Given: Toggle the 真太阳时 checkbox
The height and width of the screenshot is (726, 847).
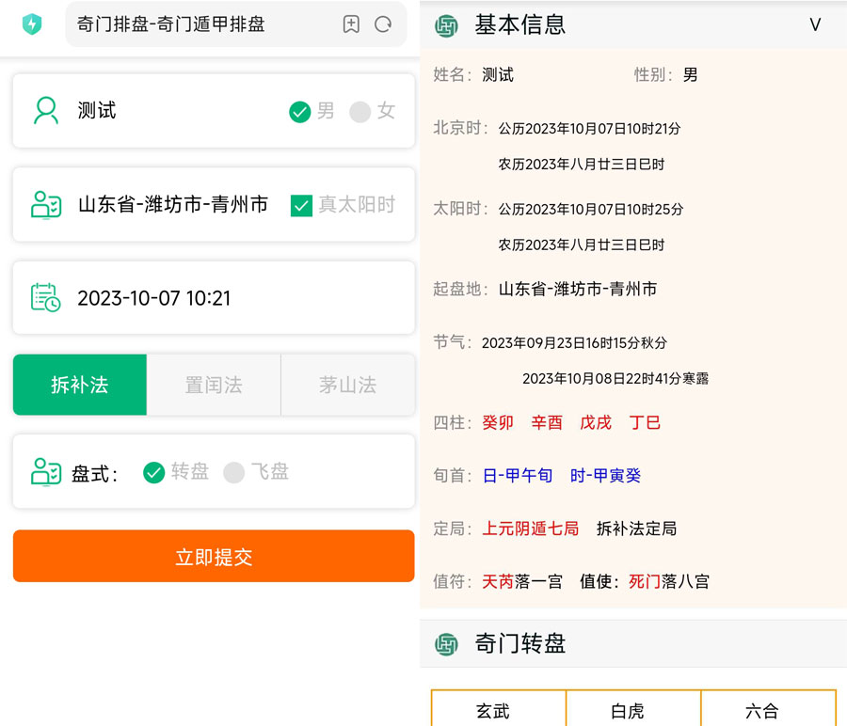Looking at the screenshot, I should (303, 205).
